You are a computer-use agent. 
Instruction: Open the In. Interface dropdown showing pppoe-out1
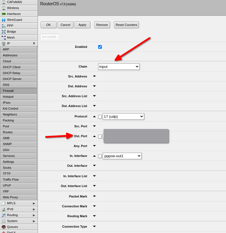[122, 156]
